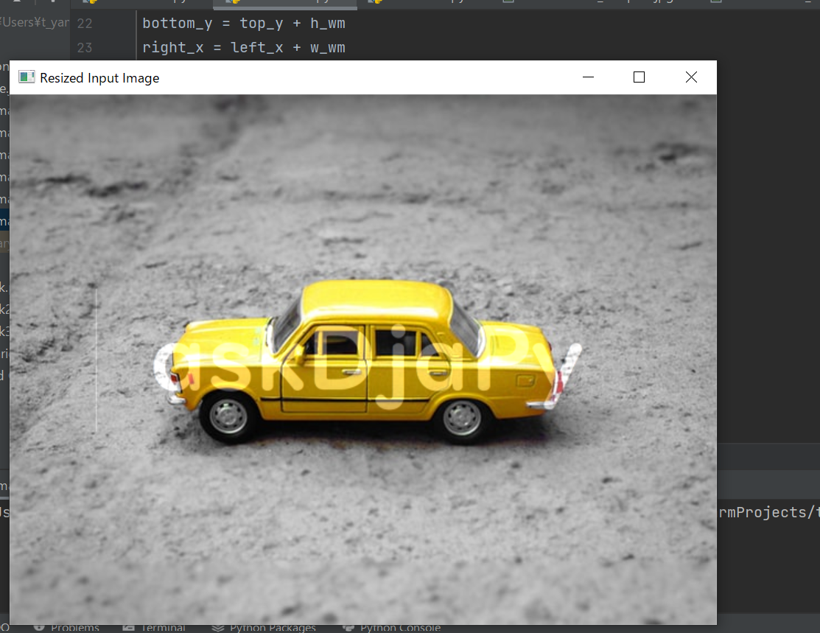The width and height of the screenshot is (820, 633).
Task: Click the left wheel of the yellow car
Action: (228, 417)
